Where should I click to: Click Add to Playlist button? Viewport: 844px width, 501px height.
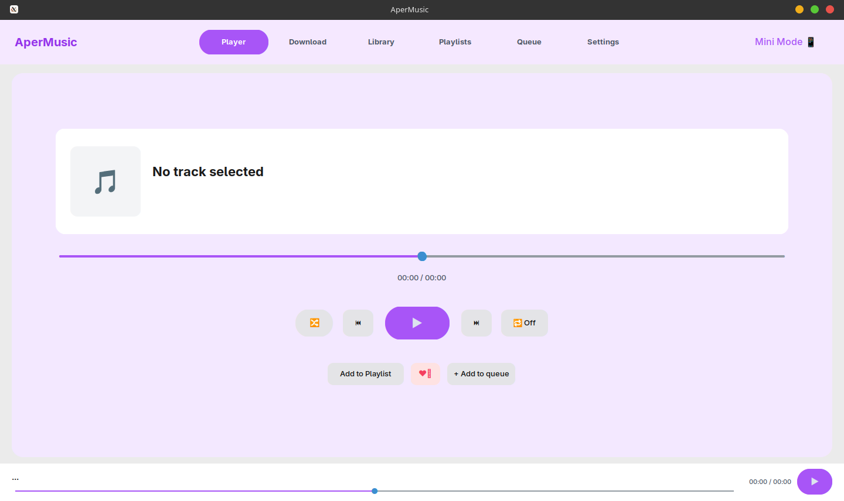point(366,374)
